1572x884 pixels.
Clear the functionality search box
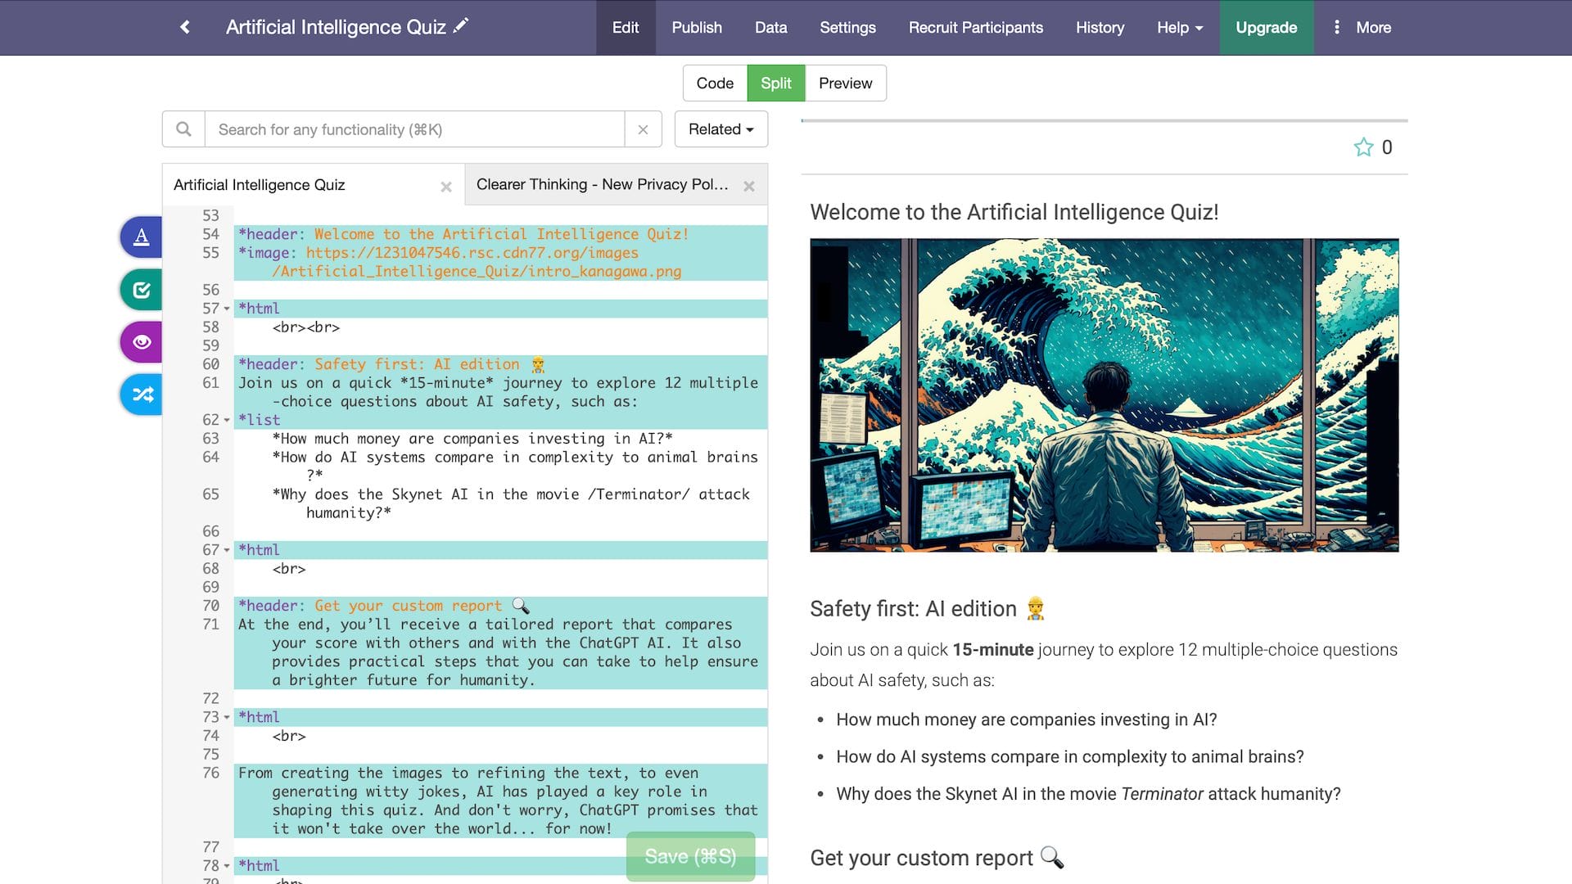pos(643,129)
